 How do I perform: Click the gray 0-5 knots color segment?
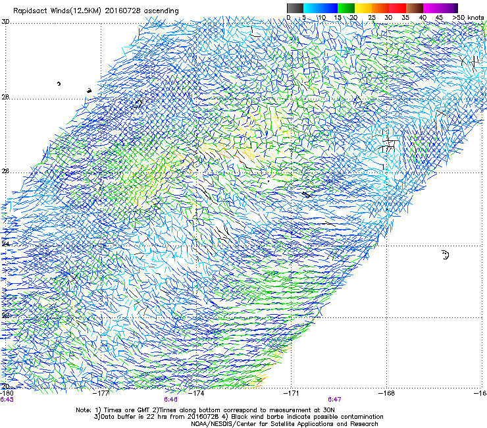[x=295, y=8]
